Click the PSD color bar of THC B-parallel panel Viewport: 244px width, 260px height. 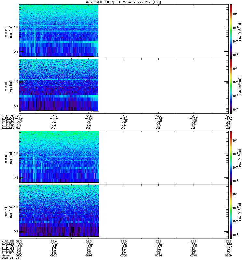coord(231,212)
